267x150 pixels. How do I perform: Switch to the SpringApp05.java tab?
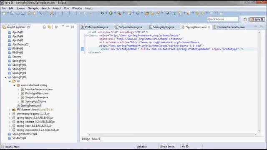(164, 27)
